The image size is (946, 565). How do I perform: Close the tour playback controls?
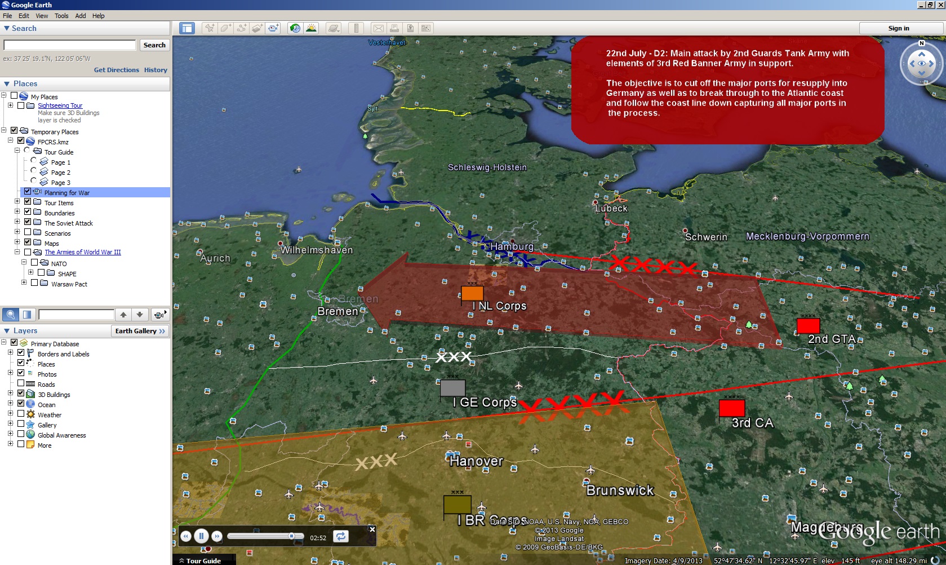[372, 529]
